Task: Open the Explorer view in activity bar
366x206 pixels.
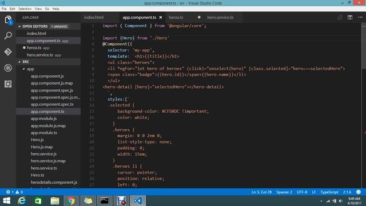Action: click(8, 19)
